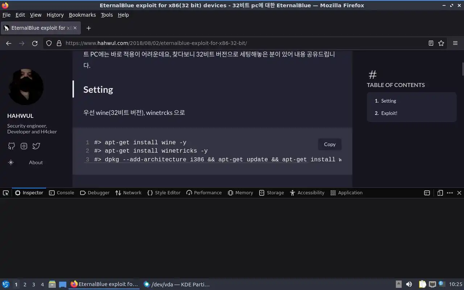Viewport: 464px width, 290px height.
Task: Switch to virtual desktop 4
Action: click(x=42, y=285)
